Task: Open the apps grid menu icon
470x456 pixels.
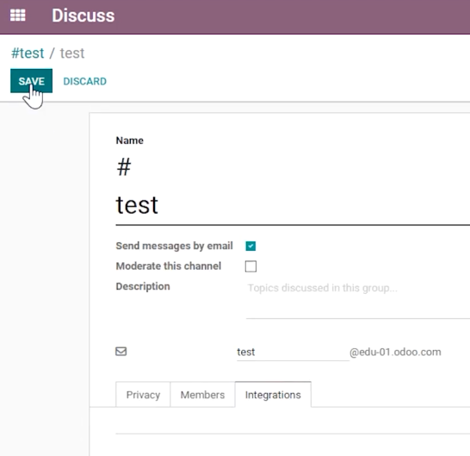Action: 18,16
